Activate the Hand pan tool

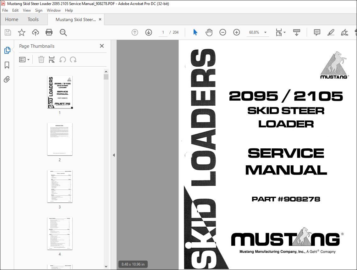point(209,32)
